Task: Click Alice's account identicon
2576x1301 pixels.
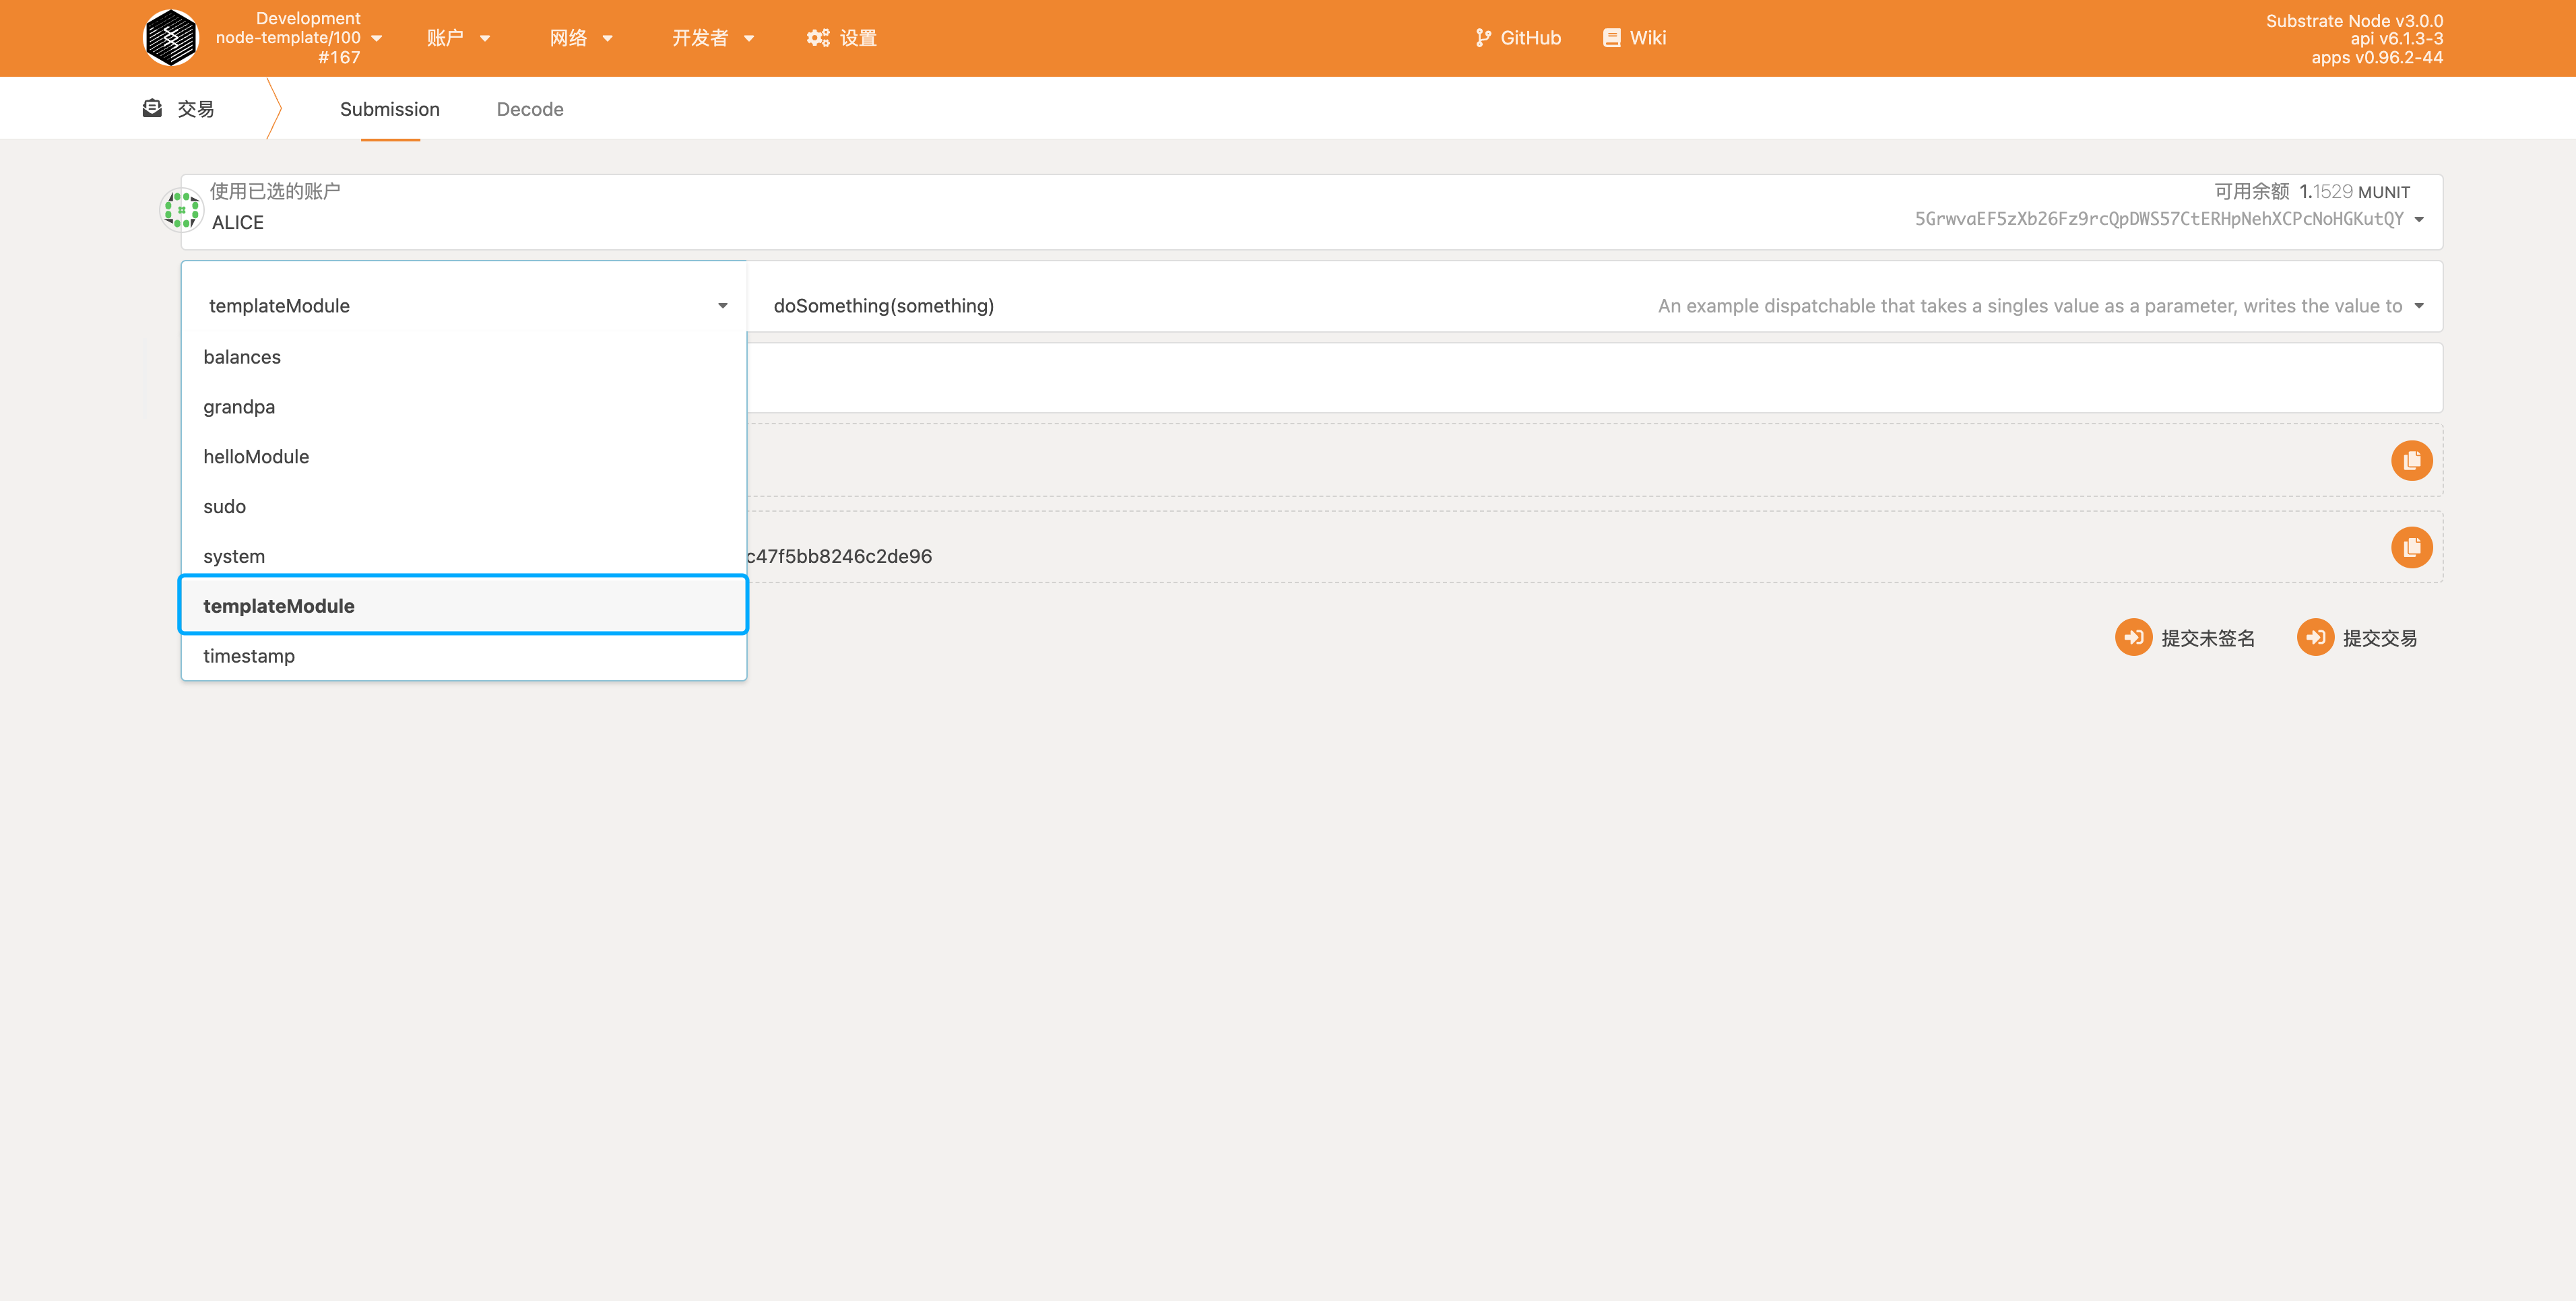Action: click(x=181, y=210)
